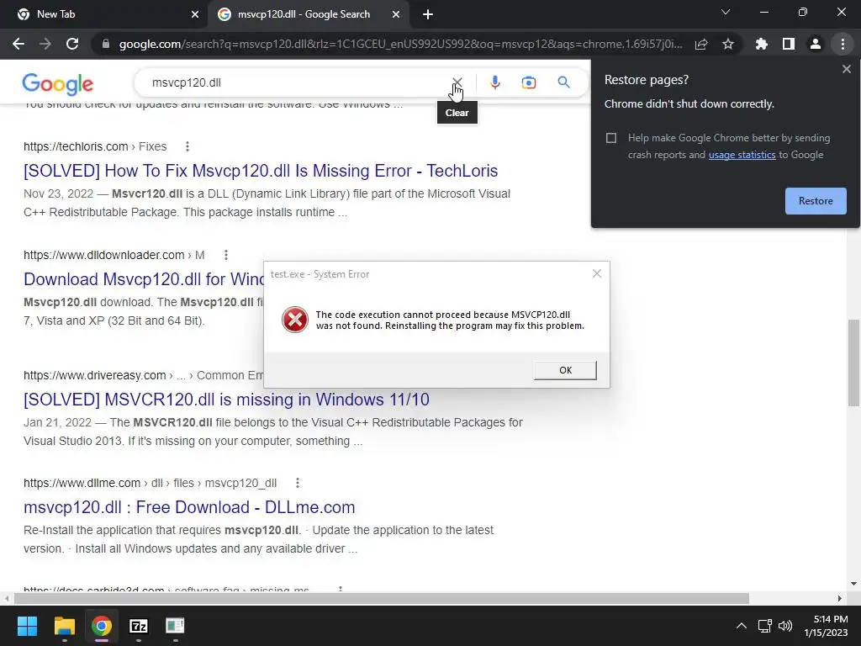
Task: Click the Google search input field
Action: point(297,82)
